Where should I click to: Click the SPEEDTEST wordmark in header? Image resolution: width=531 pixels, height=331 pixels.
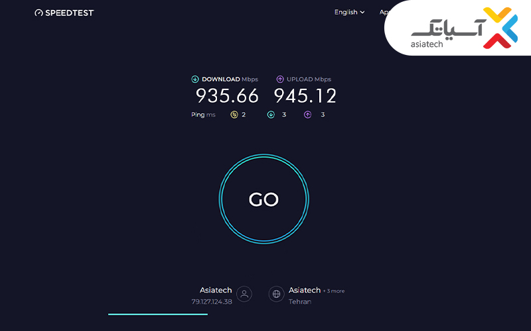70,13
